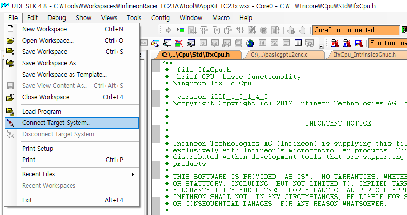The image size is (407, 215).
Task: Click the Load Program icon
Action: click(10, 111)
